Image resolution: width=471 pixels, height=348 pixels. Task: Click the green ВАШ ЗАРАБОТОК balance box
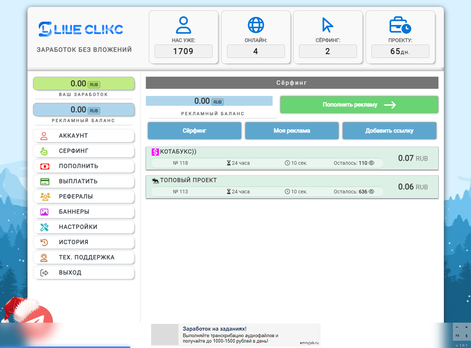pyautogui.click(x=84, y=84)
